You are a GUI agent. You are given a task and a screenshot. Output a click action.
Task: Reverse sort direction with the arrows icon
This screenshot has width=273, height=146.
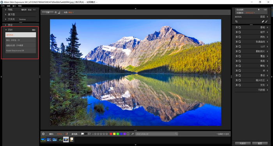point(67,134)
